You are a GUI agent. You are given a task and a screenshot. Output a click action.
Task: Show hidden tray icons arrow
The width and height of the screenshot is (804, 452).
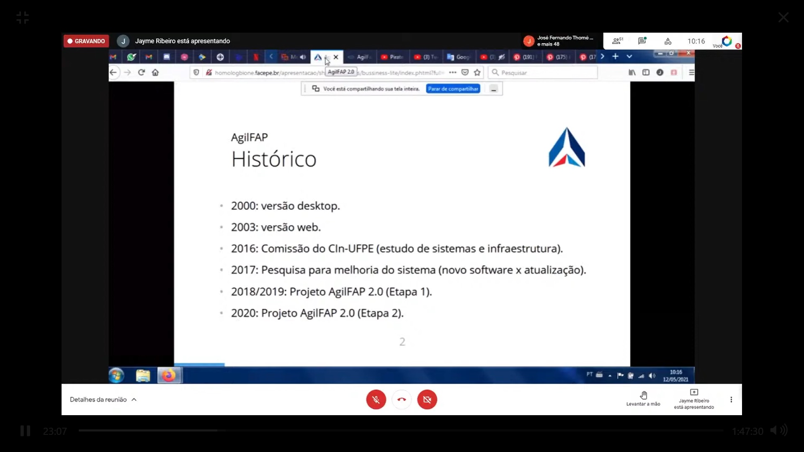click(x=610, y=375)
